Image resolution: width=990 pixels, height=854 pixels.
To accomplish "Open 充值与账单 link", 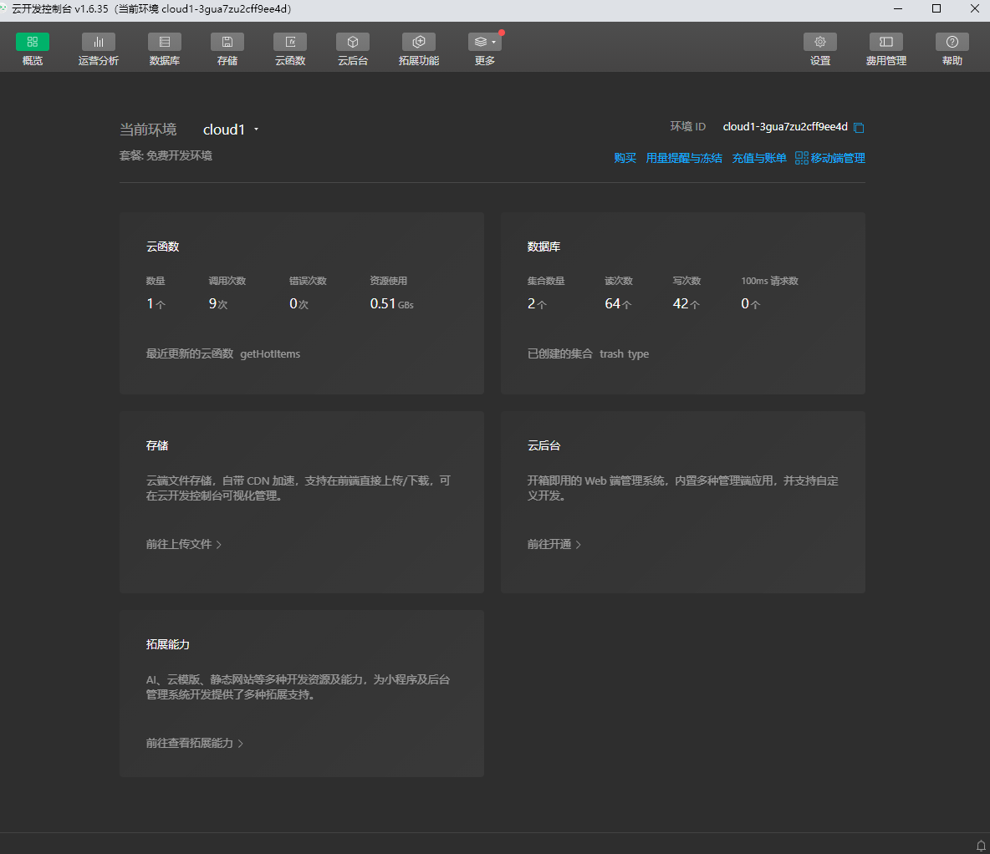I will click(x=759, y=158).
